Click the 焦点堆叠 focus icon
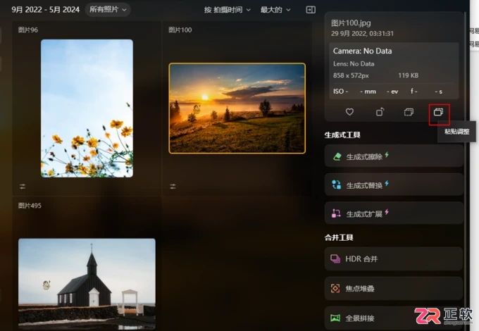This screenshot has height=331, width=479. point(335,288)
